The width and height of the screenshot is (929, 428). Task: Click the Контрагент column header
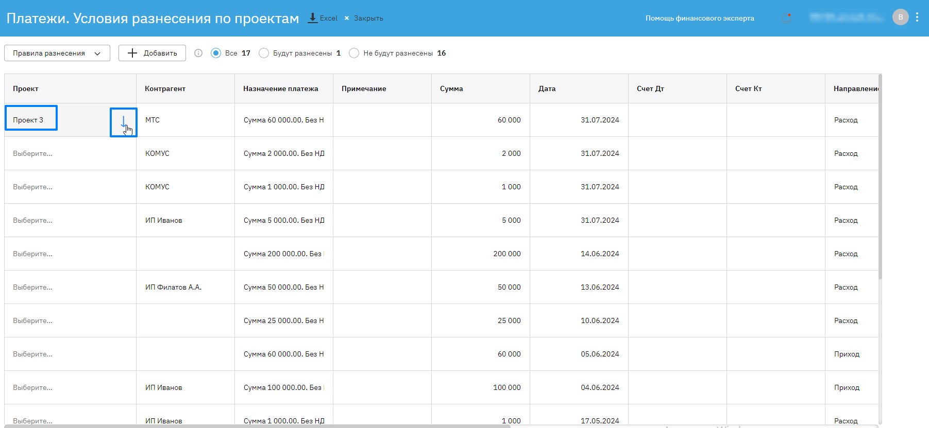click(165, 88)
